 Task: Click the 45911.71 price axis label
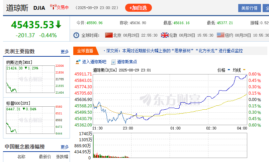[x=83, y=74]
